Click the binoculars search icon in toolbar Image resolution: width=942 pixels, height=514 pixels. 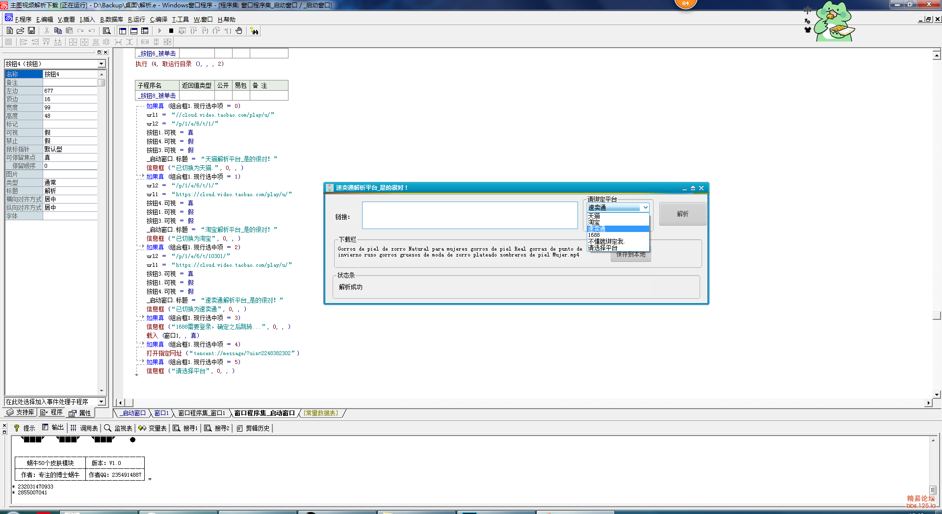pyautogui.click(x=254, y=31)
